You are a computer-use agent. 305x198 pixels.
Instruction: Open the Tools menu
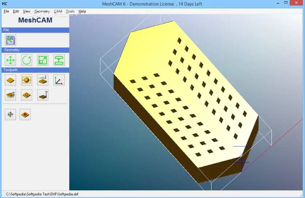point(70,11)
